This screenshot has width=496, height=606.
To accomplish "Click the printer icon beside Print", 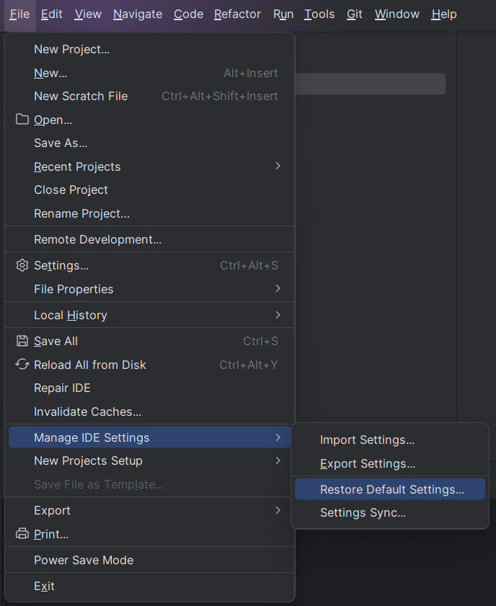I will pos(22,534).
